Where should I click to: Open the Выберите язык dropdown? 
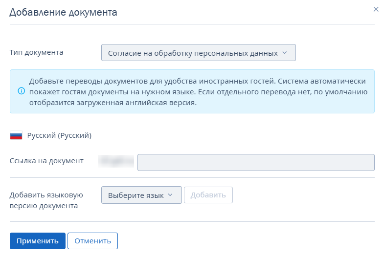pos(141,195)
